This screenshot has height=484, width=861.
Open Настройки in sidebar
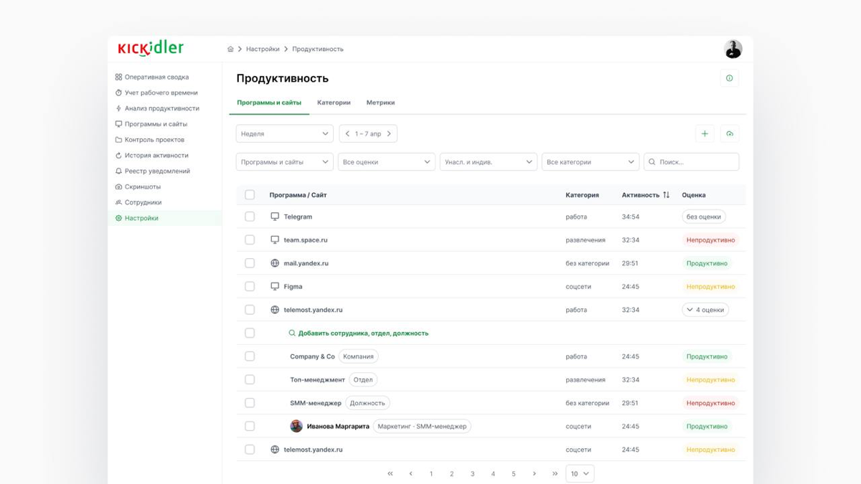click(x=164, y=218)
